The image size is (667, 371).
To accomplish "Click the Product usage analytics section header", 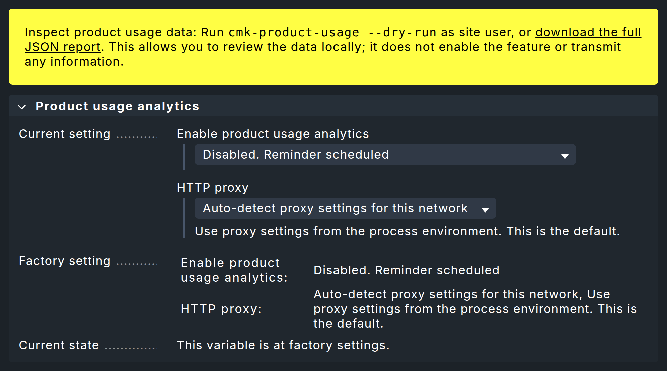I will pos(117,106).
